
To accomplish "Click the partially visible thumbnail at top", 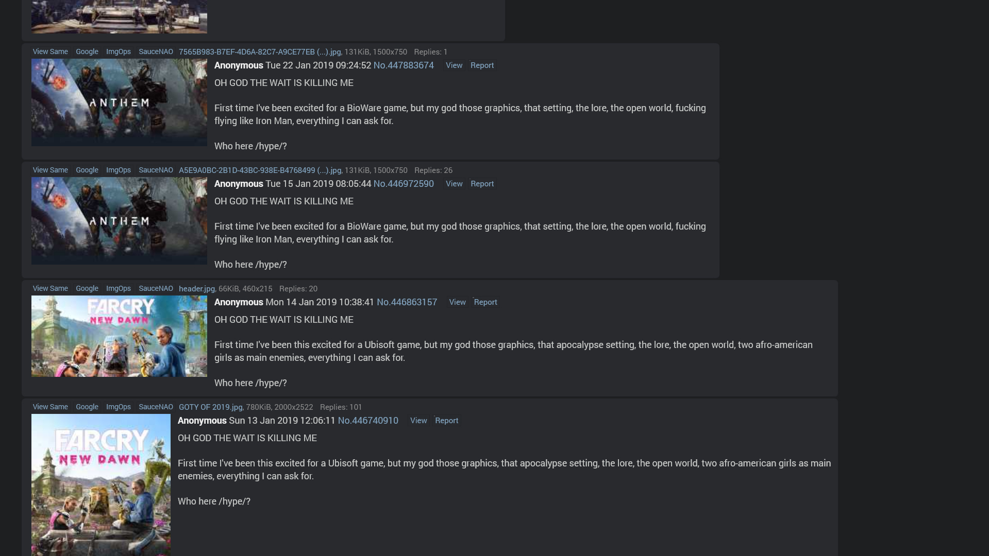I will coord(119,16).
